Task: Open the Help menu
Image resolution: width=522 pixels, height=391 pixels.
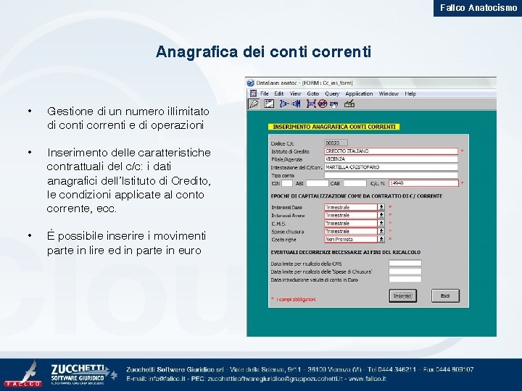Action: coord(410,93)
